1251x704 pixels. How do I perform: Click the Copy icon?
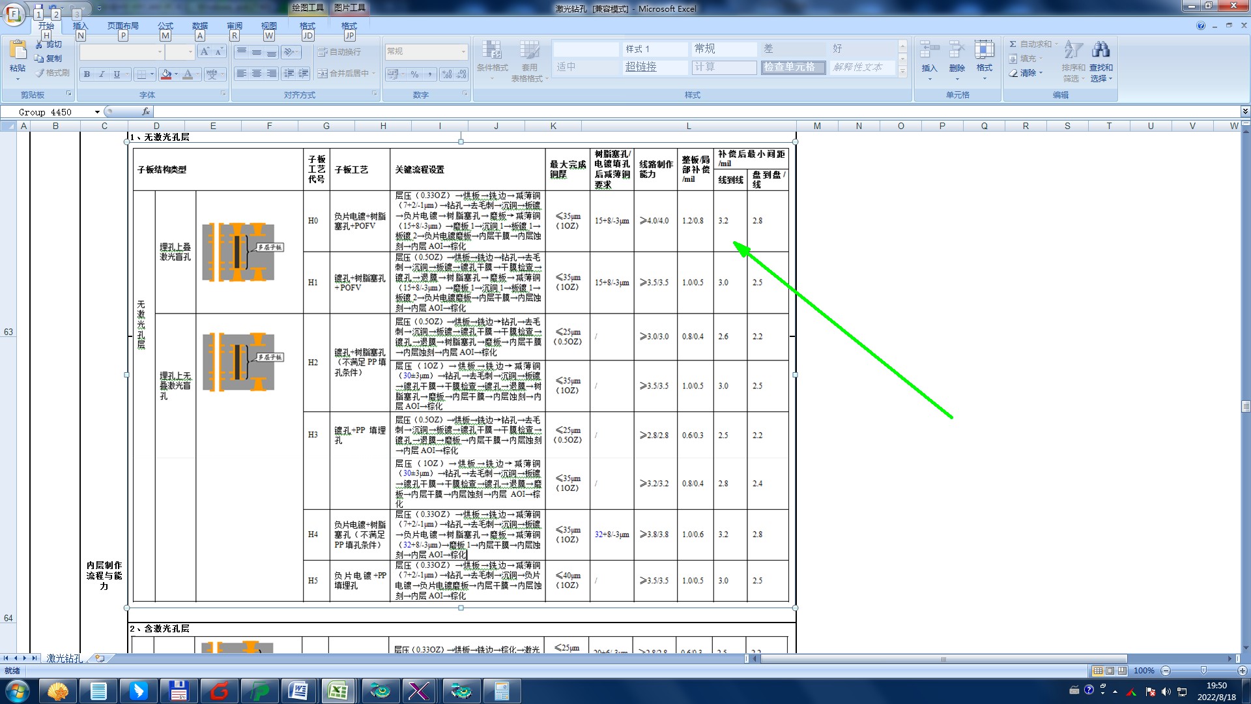click(39, 59)
